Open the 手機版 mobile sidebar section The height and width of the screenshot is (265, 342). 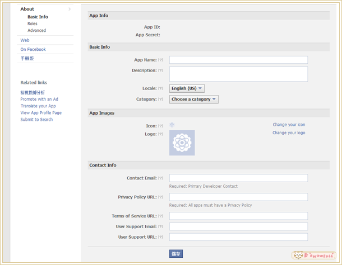pyautogui.click(x=27, y=58)
